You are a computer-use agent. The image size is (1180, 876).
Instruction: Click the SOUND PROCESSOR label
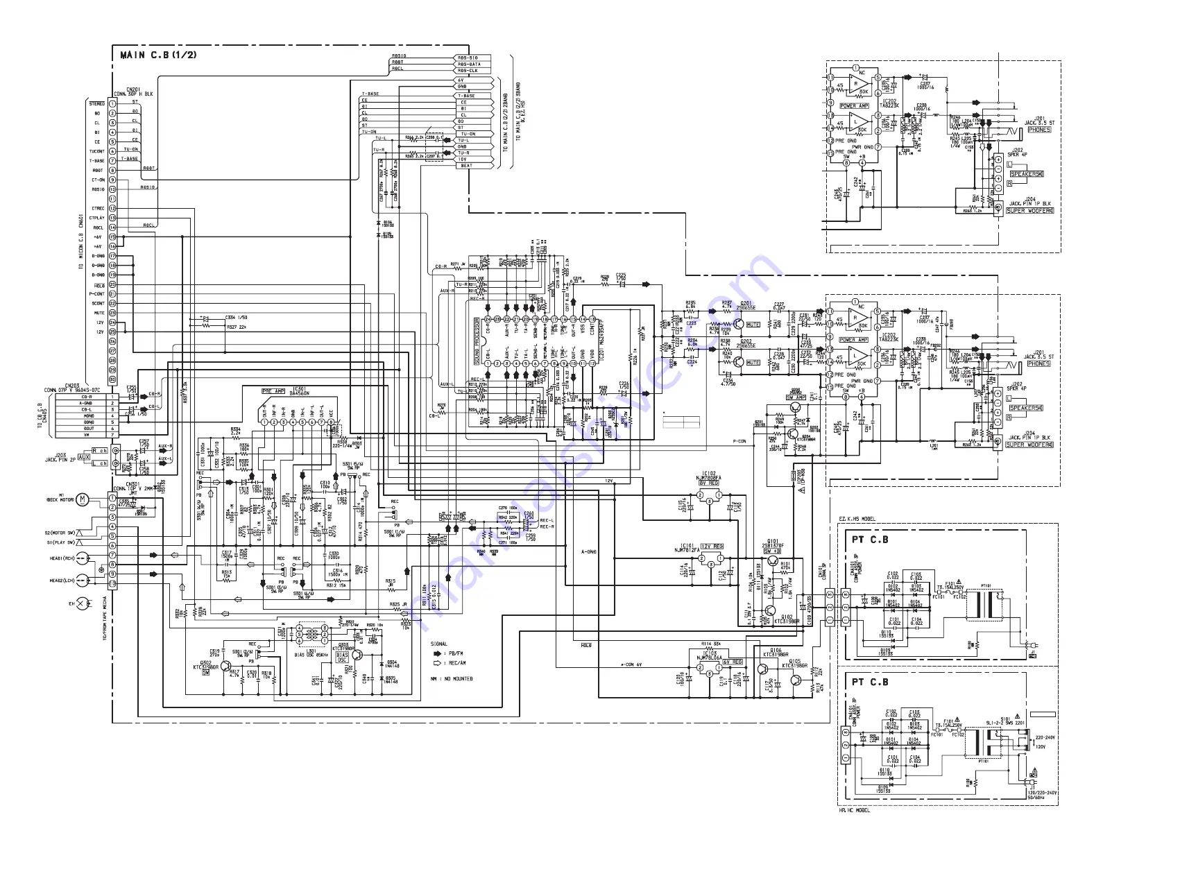click(x=477, y=341)
